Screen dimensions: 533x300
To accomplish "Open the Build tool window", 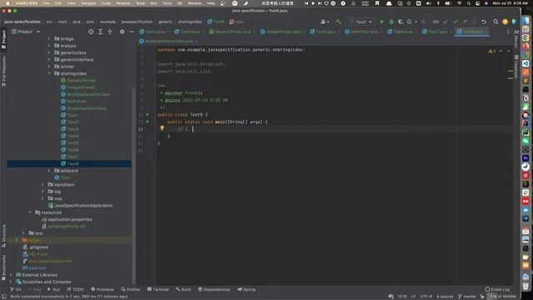I will point(183,289).
